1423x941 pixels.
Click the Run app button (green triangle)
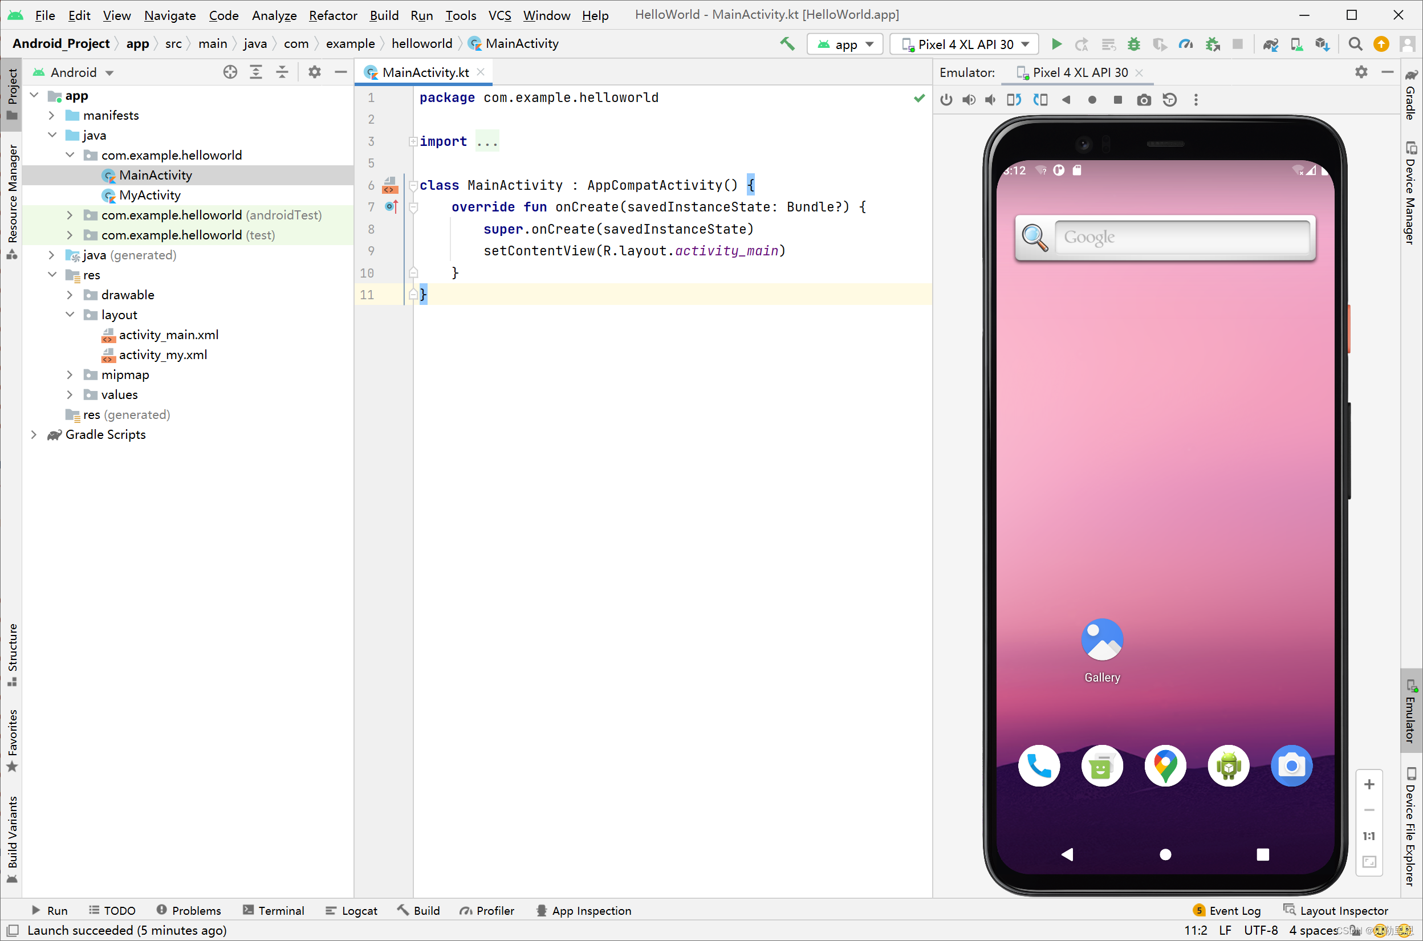pyautogui.click(x=1056, y=43)
